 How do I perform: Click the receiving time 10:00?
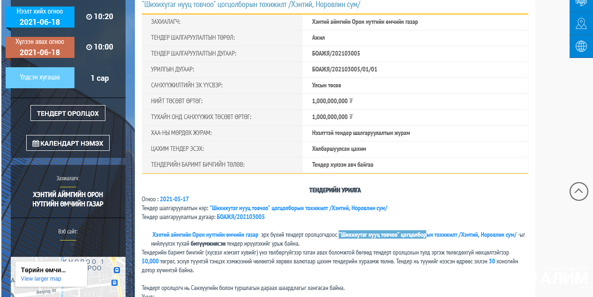coord(104,47)
